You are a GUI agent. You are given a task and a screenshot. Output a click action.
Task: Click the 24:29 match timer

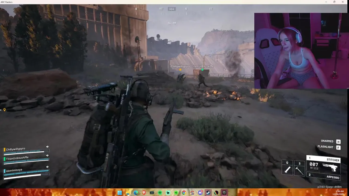point(172,23)
